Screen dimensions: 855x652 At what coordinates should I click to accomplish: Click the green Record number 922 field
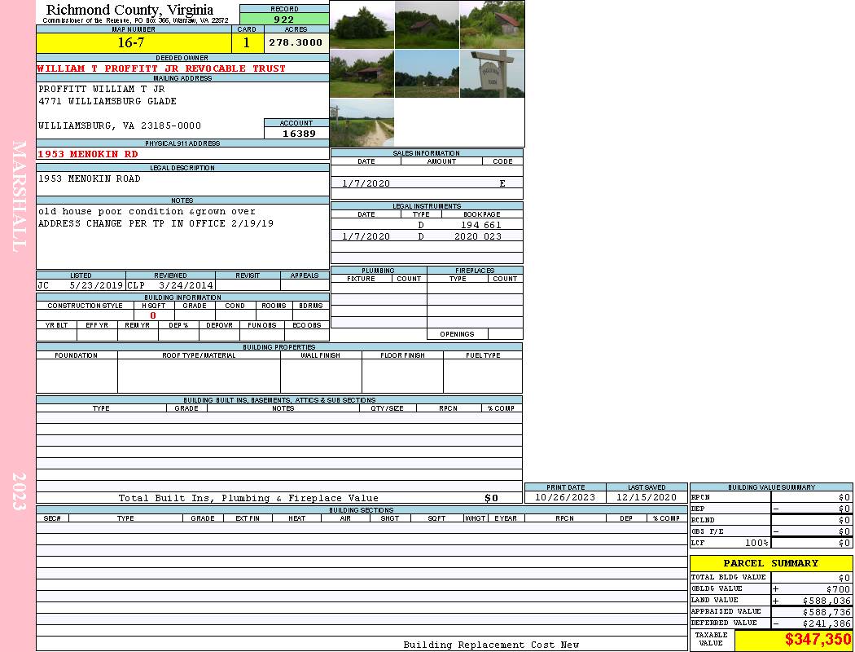tap(284, 20)
